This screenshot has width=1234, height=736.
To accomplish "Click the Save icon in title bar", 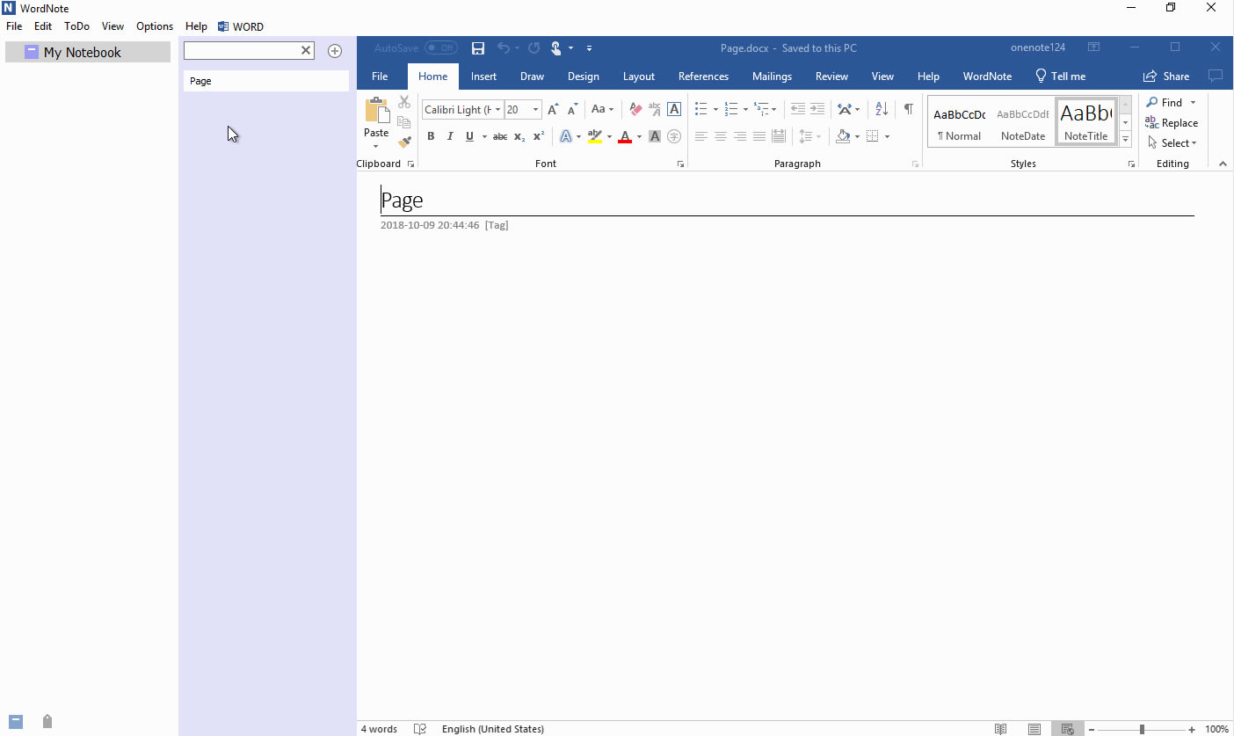I will point(478,48).
